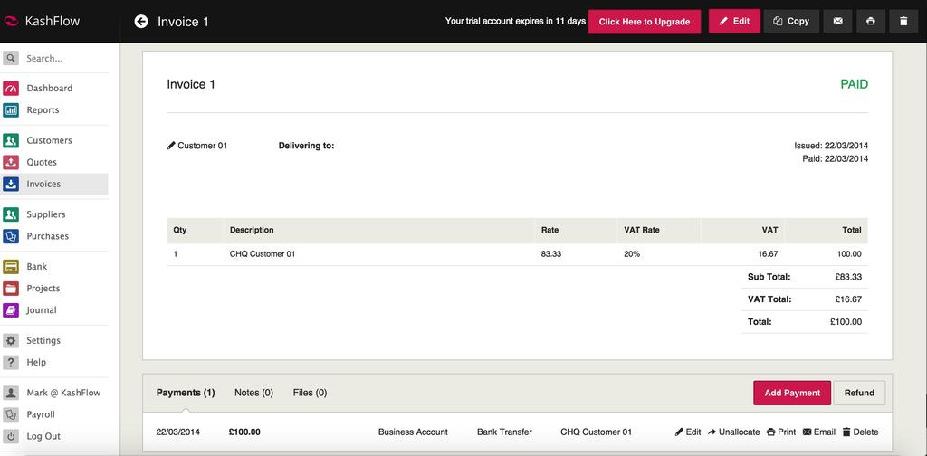Click the Refund button
Viewport: 927px width, 456px height.
[859, 393]
